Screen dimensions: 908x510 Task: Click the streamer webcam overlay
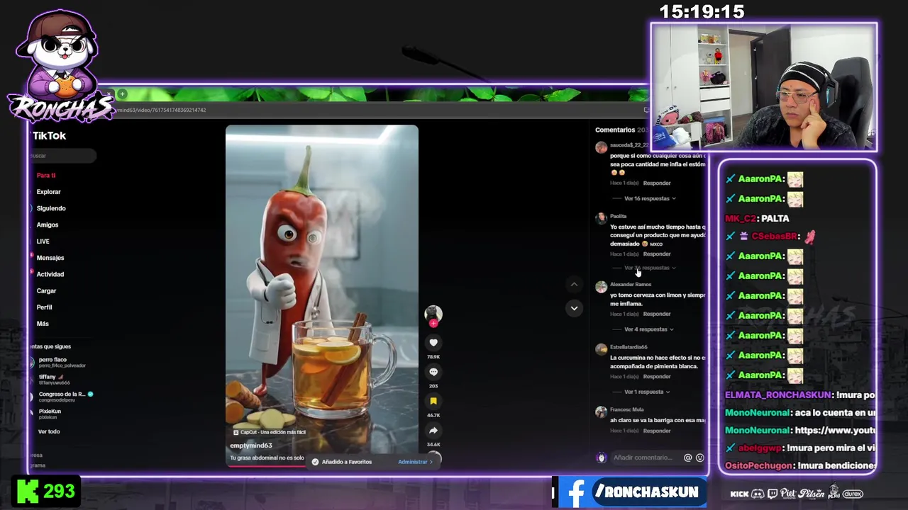[x=764, y=87]
